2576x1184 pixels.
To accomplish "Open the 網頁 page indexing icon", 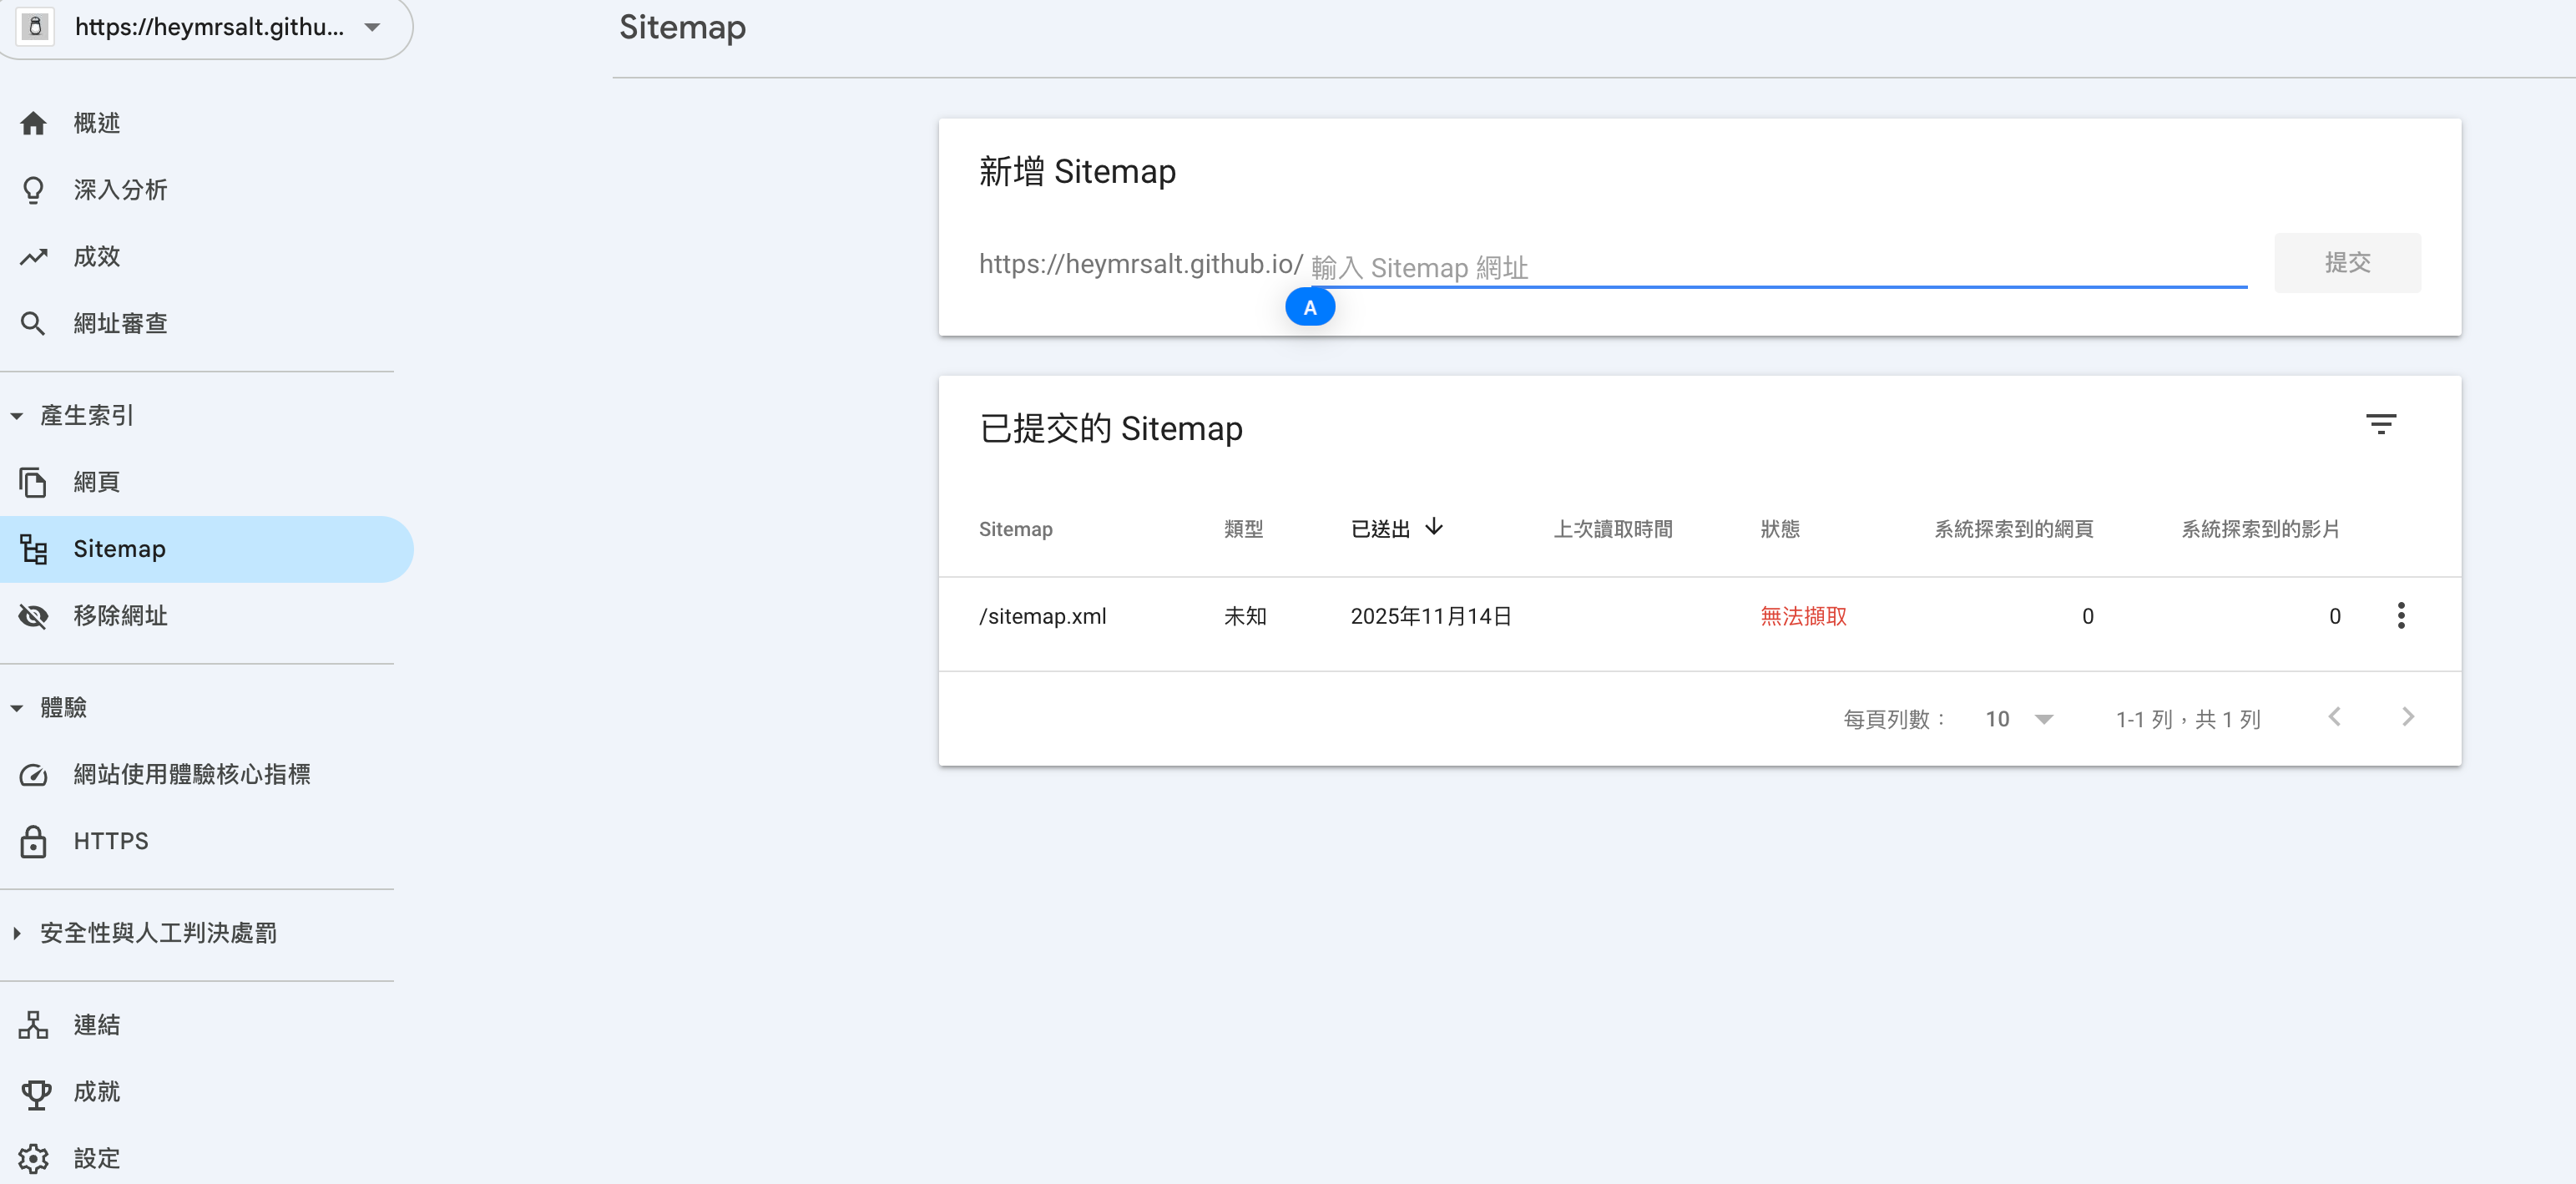I will click(x=34, y=481).
